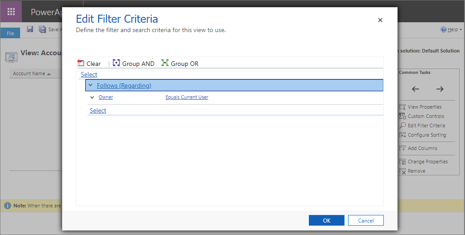Click Custom Controls in Common Tasks
The height and width of the screenshot is (235, 465).
click(426, 116)
